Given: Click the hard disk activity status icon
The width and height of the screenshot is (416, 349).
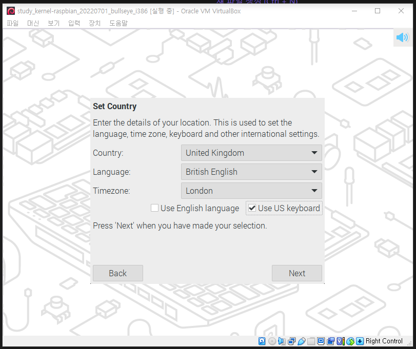Looking at the screenshot, I should coord(262,341).
